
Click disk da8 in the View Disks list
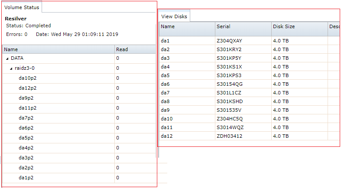tap(165, 101)
